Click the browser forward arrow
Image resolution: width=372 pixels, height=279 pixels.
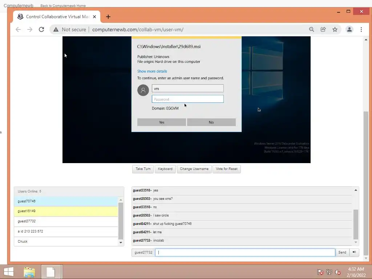pos(30,29)
